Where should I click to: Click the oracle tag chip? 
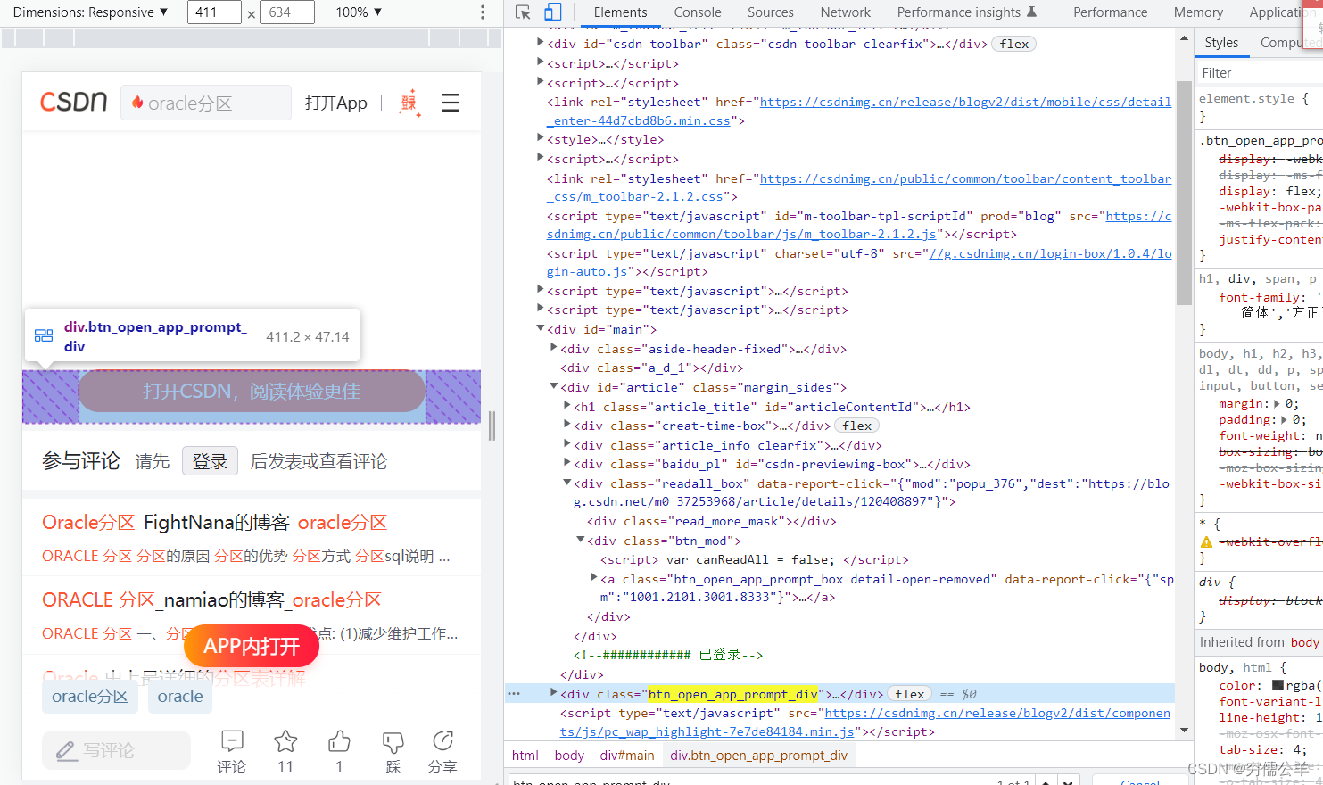180,697
